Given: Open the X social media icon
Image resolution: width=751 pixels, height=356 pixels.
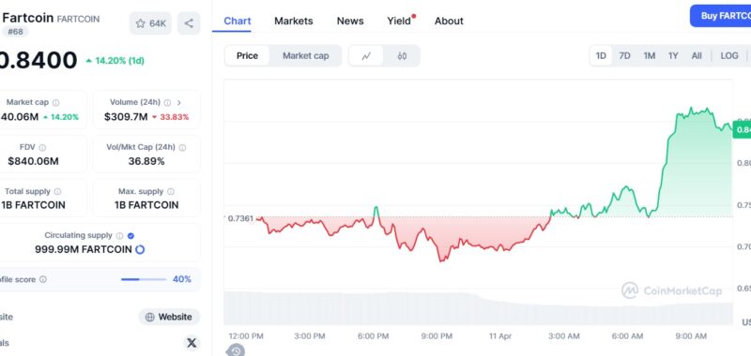Looking at the screenshot, I should [192, 343].
